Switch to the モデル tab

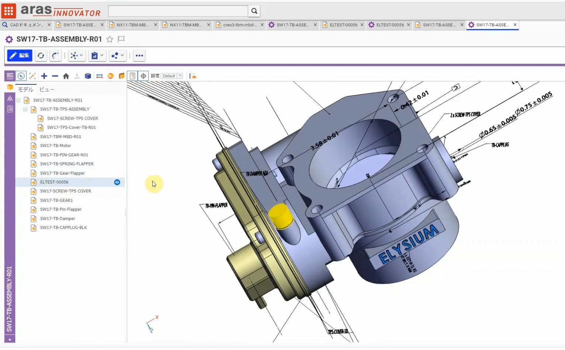(26, 90)
